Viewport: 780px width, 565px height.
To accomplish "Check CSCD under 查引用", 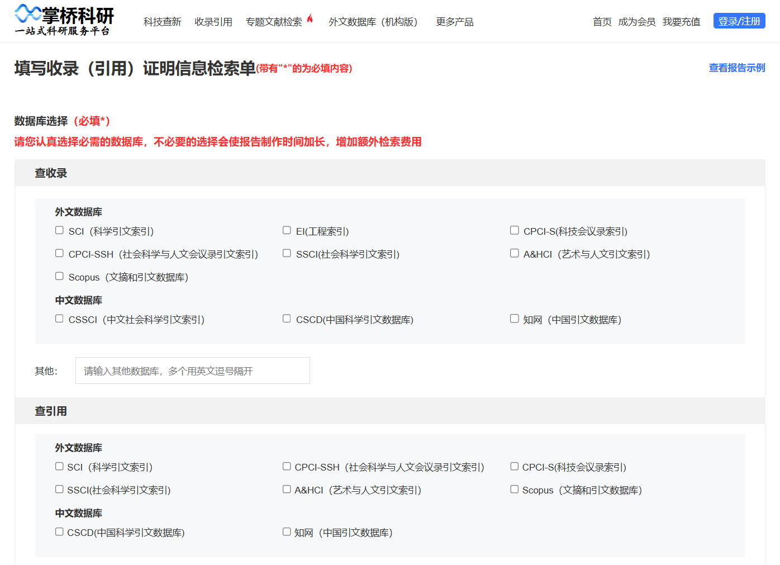I will point(59,531).
